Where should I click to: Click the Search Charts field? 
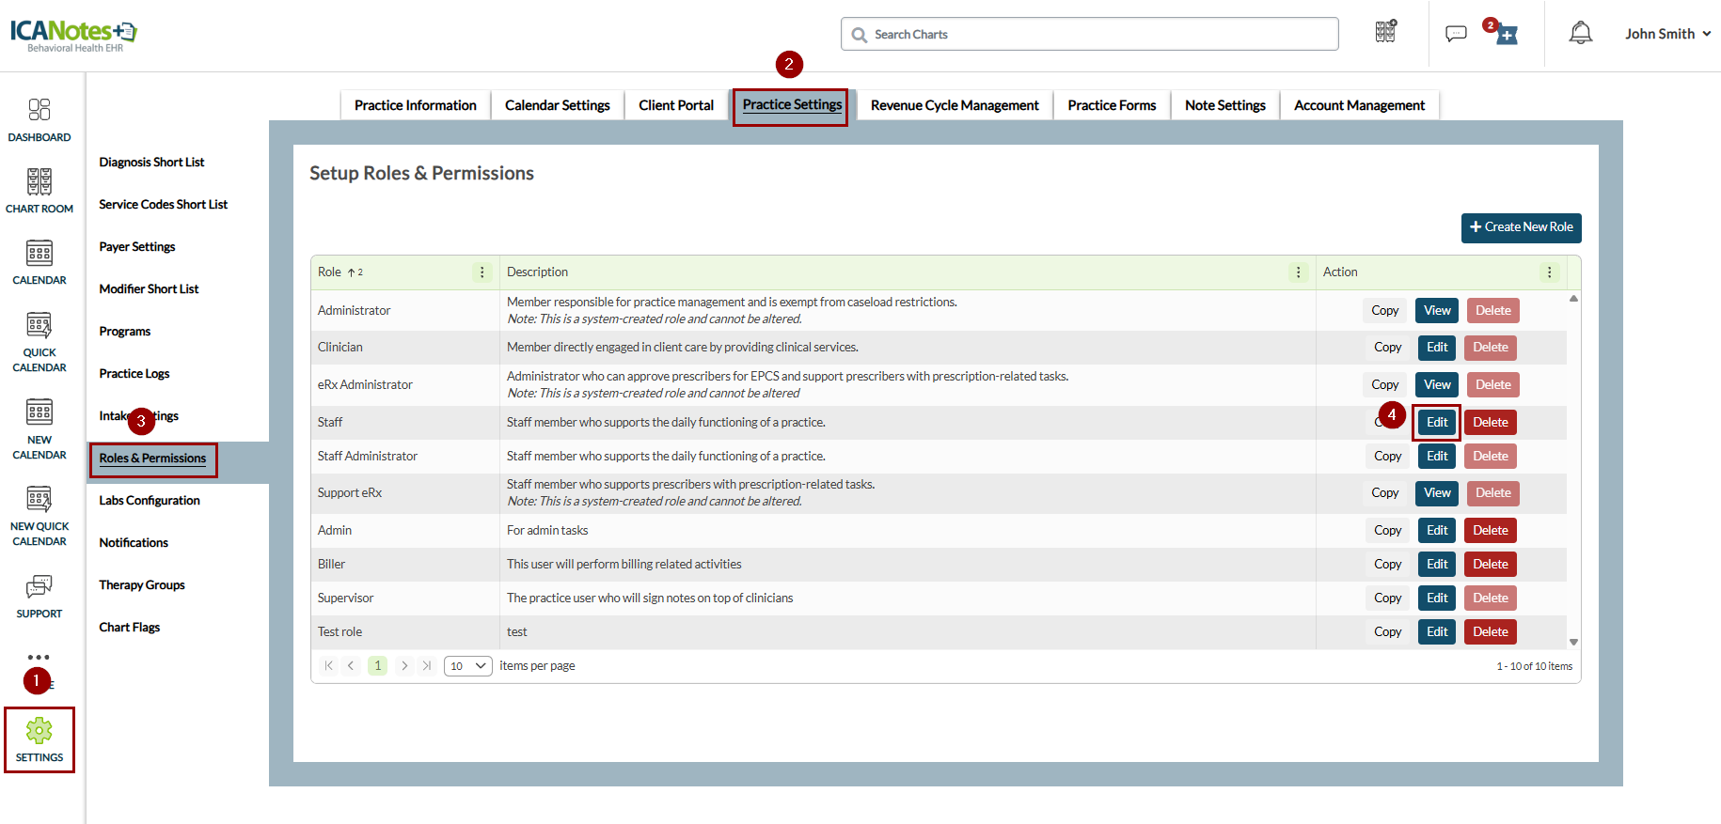1091,35
